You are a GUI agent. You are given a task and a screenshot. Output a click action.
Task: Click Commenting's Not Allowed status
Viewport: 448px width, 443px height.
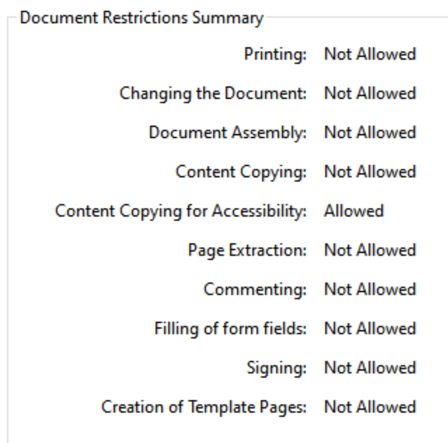click(370, 289)
